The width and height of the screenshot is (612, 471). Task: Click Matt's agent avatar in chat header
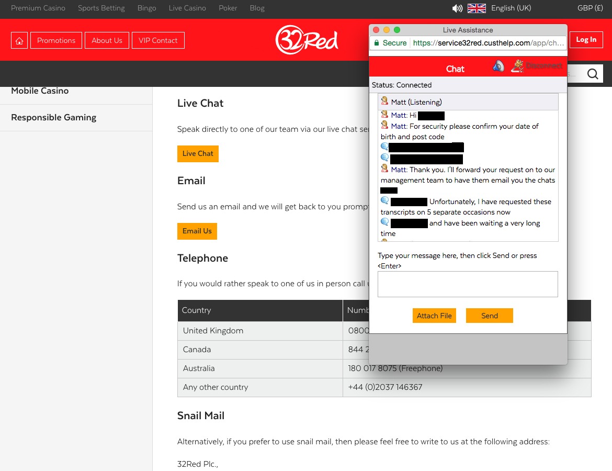[x=384, y=101]
